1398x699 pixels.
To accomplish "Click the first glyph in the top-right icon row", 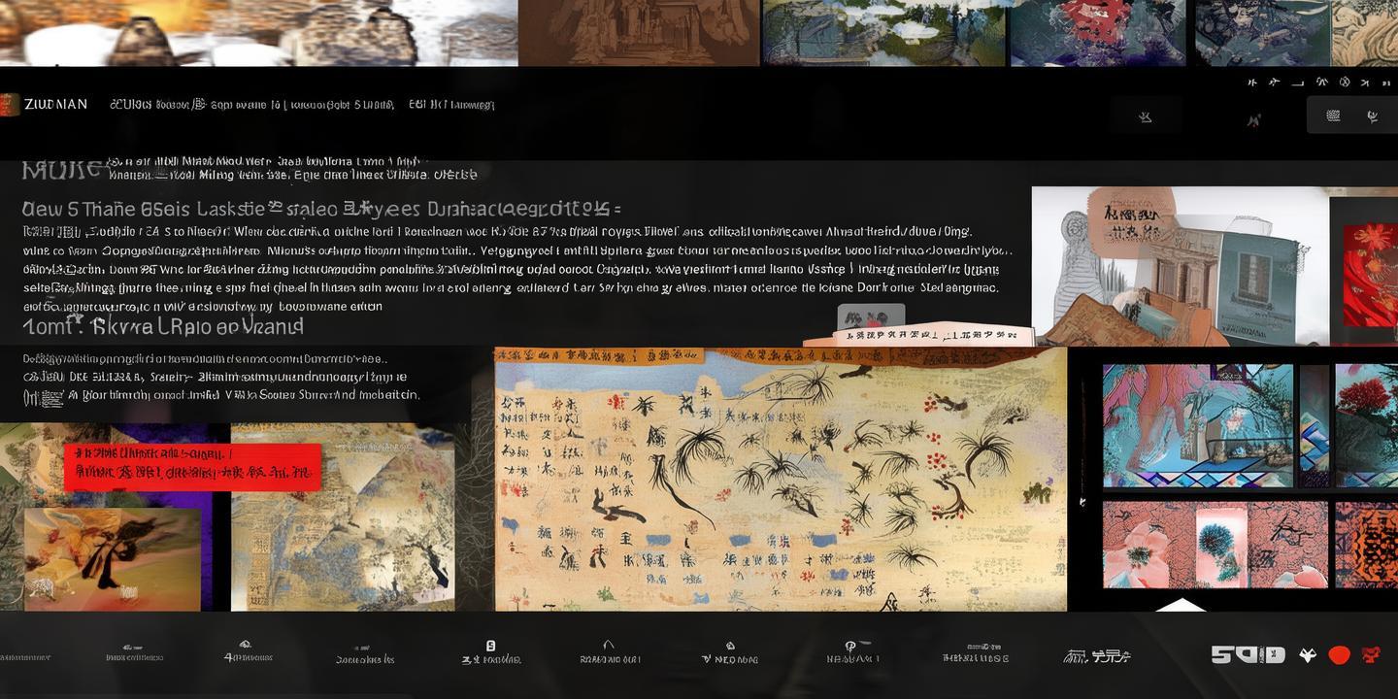I will (x=1252, y=83).
